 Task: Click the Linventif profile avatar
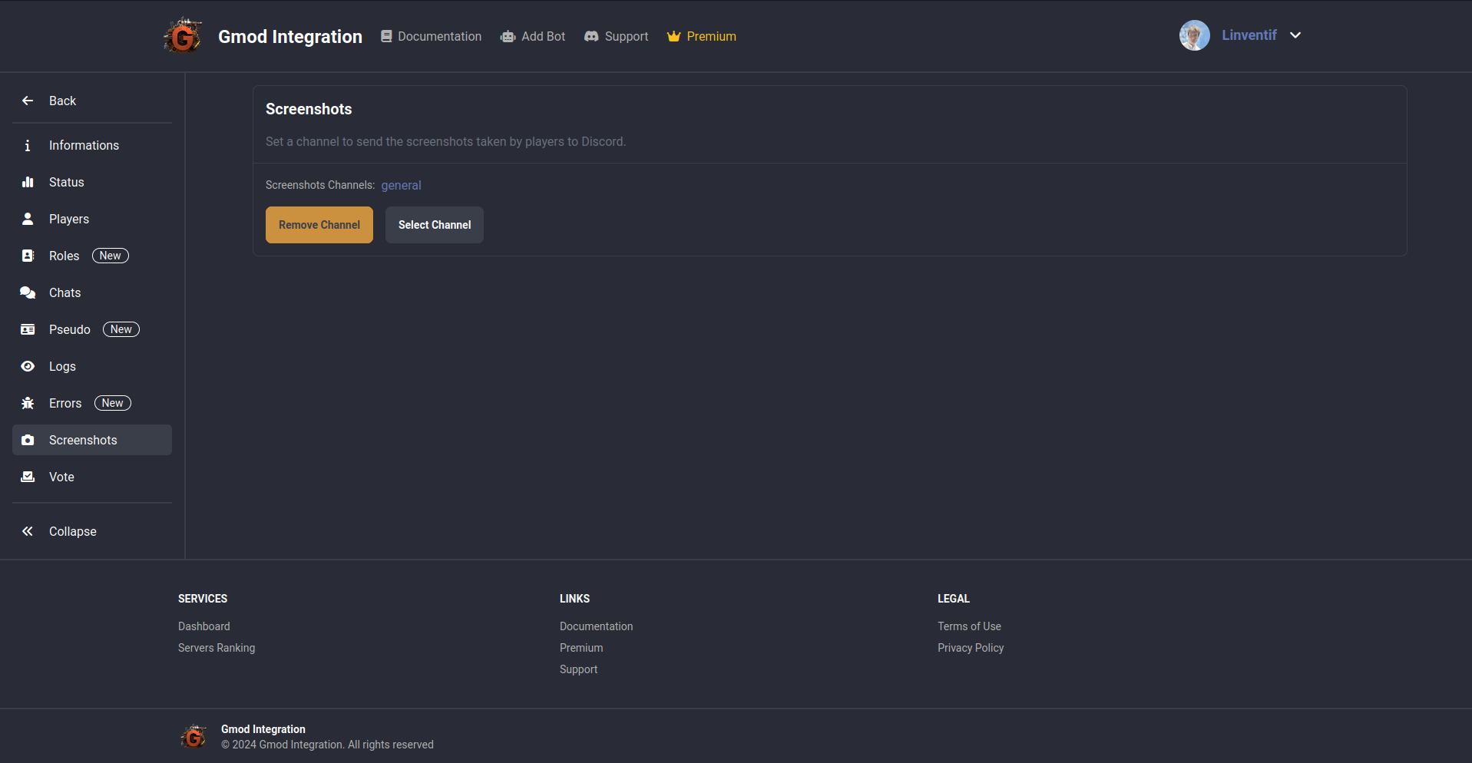(1194, 35)
